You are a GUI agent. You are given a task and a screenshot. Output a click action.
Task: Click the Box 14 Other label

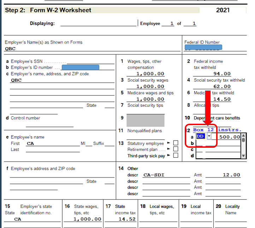point(132,168)
